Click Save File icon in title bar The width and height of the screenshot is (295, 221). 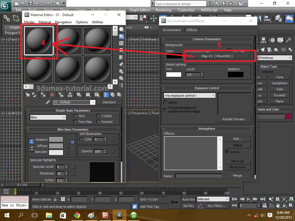tap(31, 3)
